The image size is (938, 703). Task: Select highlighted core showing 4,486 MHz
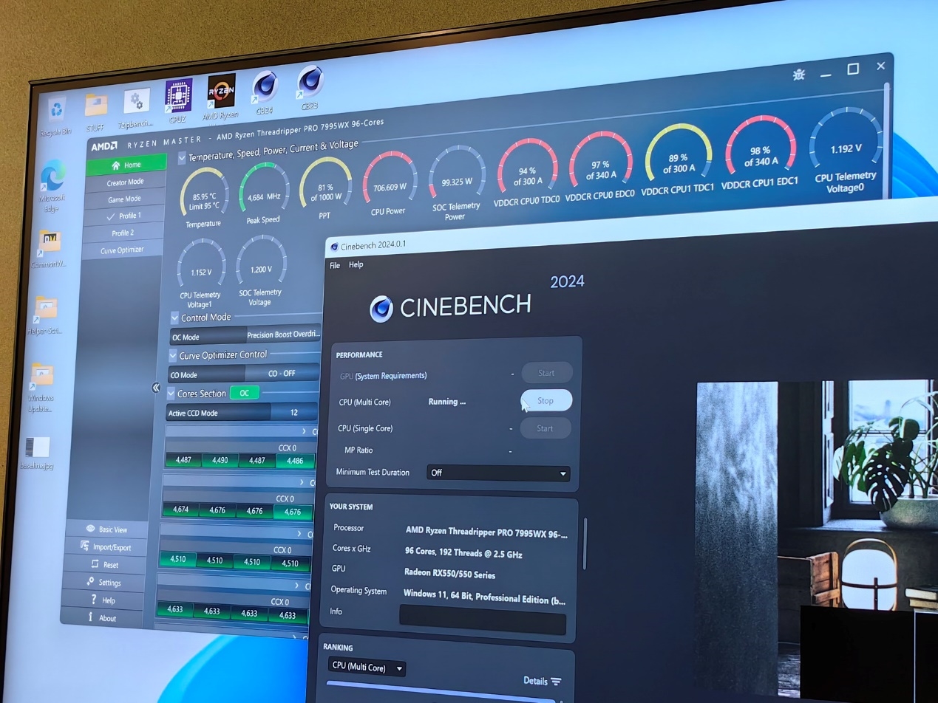click(294, 461)
